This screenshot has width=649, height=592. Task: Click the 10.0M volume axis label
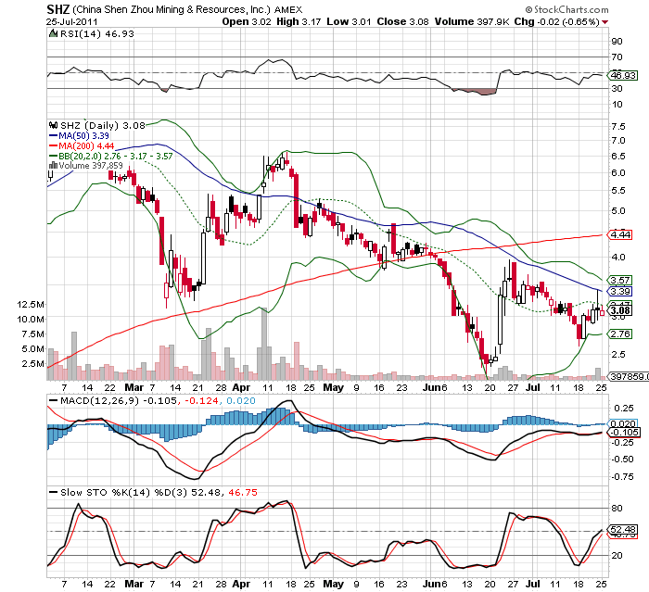pos(31,319)
